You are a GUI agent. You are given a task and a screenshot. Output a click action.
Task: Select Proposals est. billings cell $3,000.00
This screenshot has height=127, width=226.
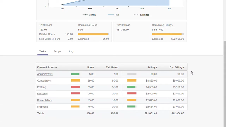[x=178, y=107]
